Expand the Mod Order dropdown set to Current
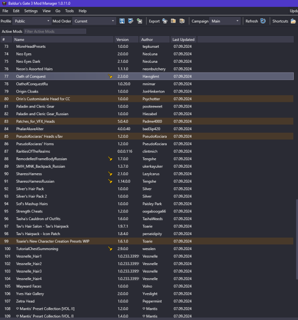The image size is (298, 320). tap(94, 21)
